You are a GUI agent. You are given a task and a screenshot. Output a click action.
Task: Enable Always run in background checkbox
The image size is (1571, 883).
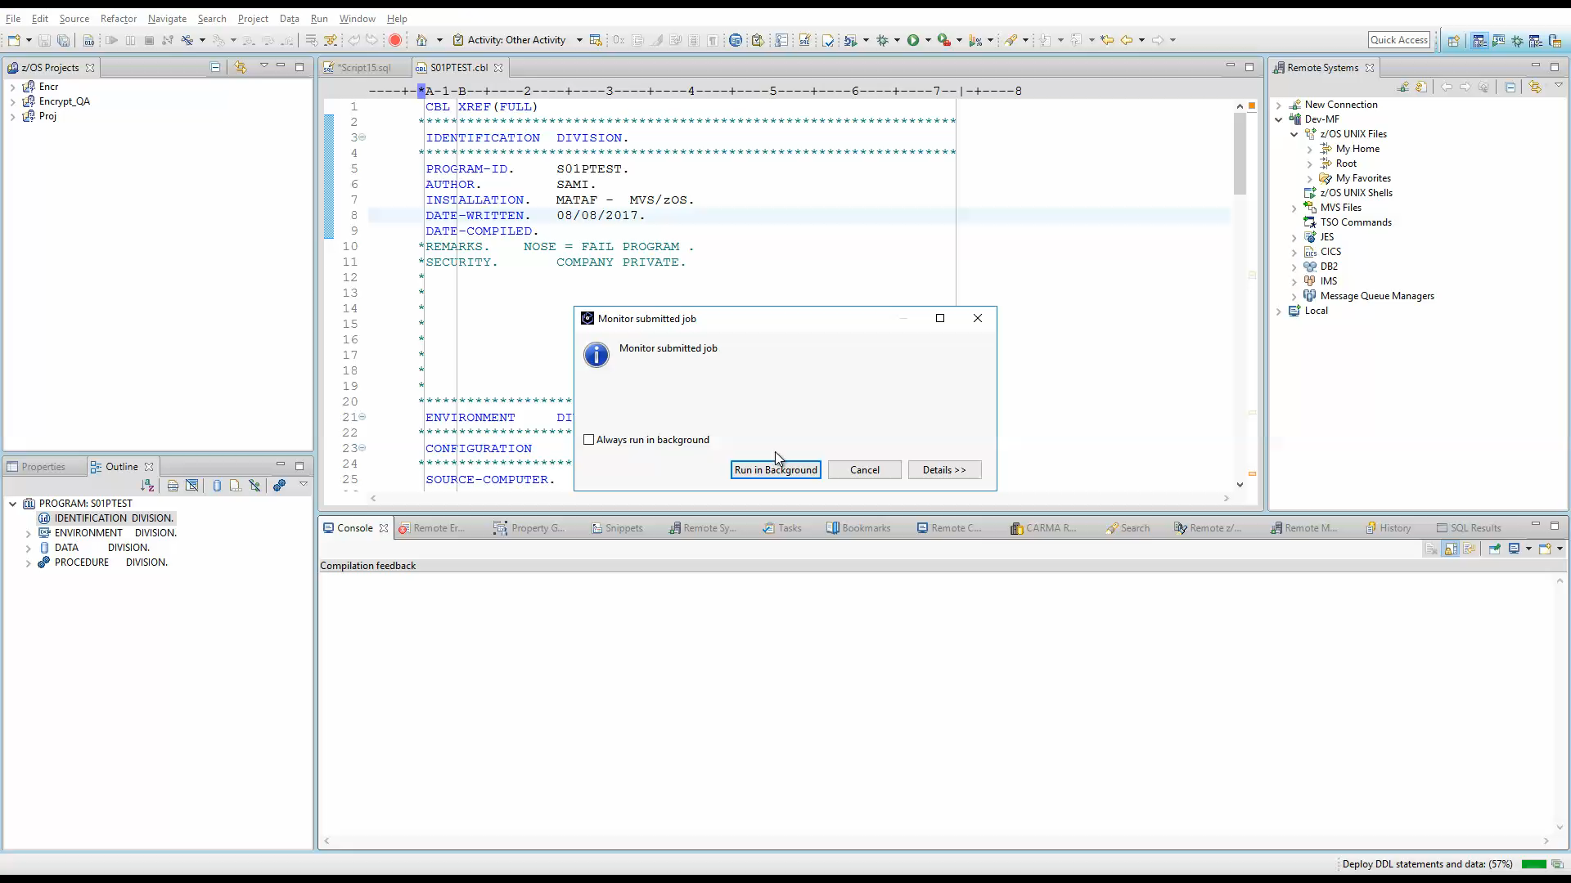[x=589, y=439]
